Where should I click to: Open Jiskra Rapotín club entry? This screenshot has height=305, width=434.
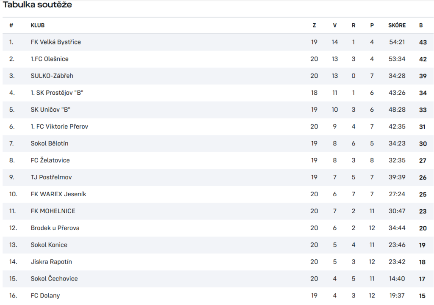pos(51,261)
